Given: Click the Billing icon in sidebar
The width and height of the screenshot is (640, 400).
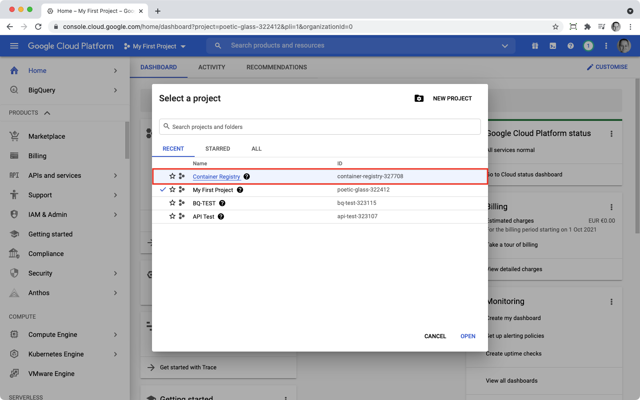Looking at the screenshot, I should click(x=14, y=156).
